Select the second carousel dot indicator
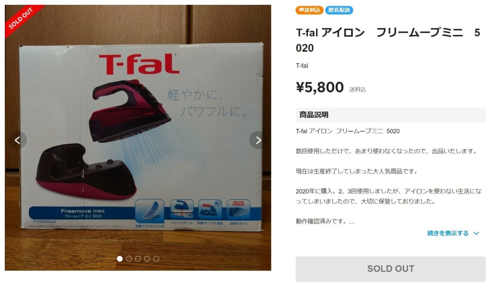The width and height of the screenshot is (492, 288). (129, 259)
